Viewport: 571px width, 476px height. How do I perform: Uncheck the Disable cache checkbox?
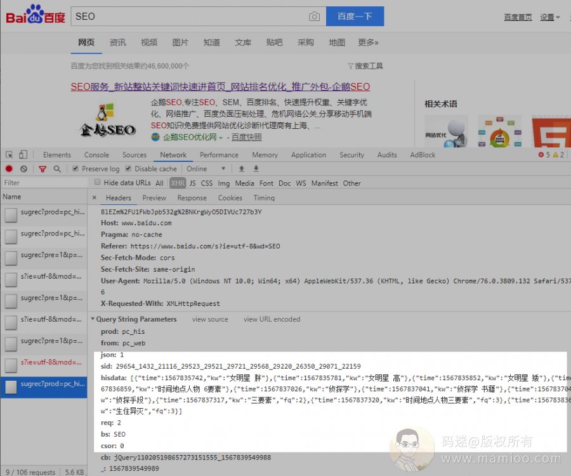point(128,169)
